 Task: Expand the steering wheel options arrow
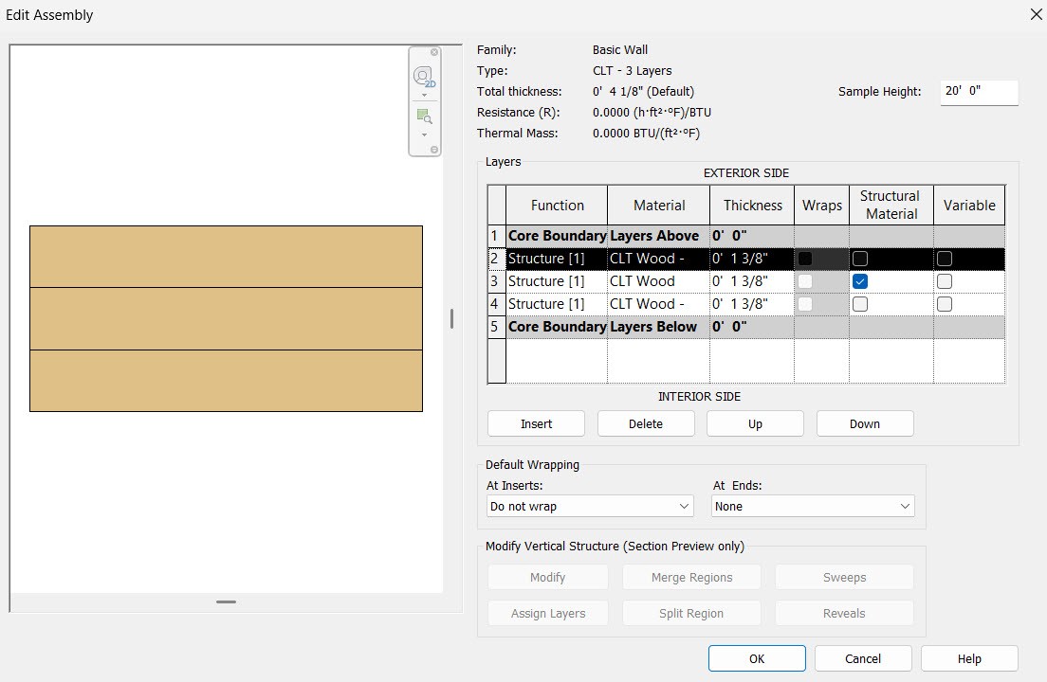(424, 93)
